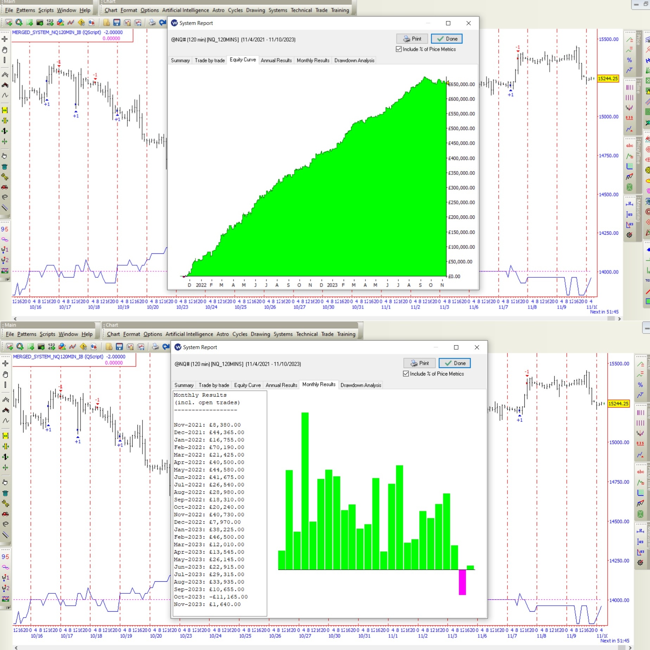Switch to Annual Results tab in top report
Viewport: 650px width, 650px height.
(276, 61)
